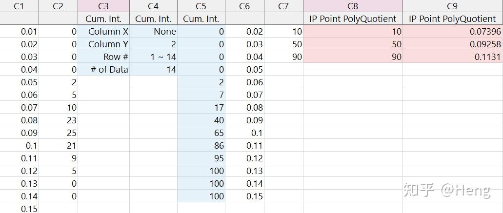Click the C6 column header

(245, 6)
